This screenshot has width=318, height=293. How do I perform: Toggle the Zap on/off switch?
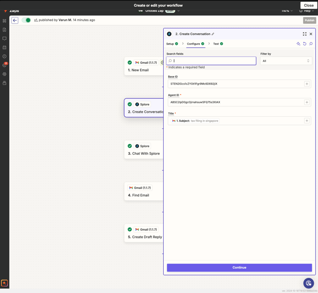[26, 20]
